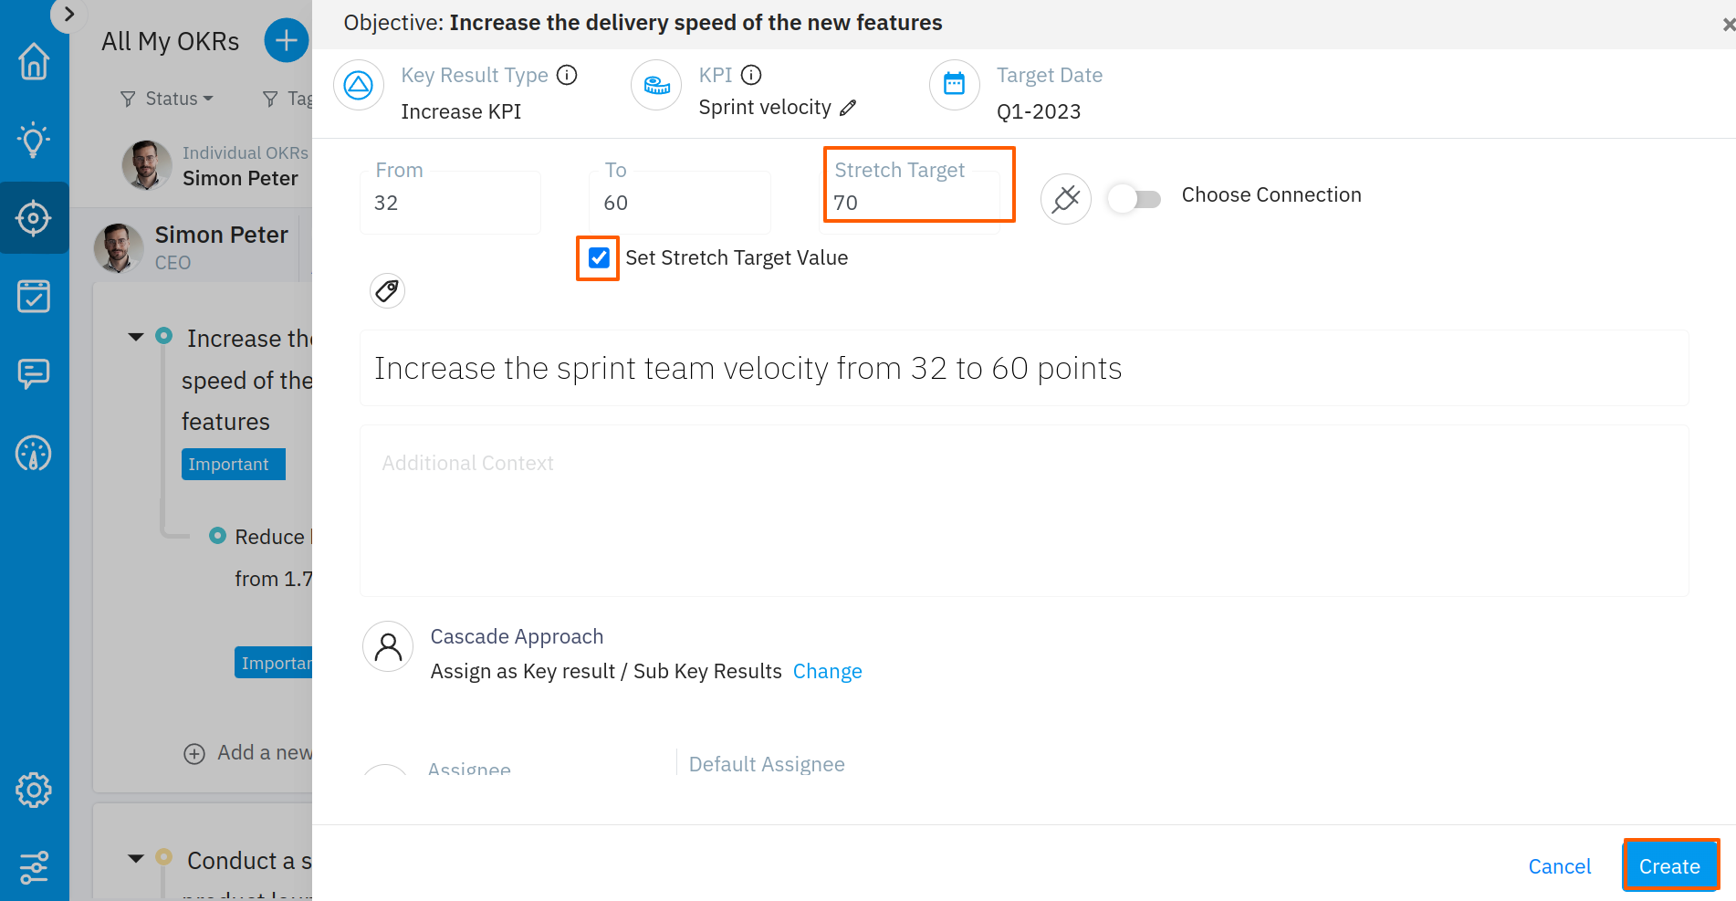Viewport: 1736px width, 901px height.
Task: Open the Conversations chat icon in sidebar
Action: pyautogui.click(x=34, y=373)
